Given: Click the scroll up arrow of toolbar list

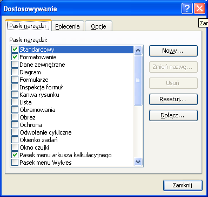Looking at the screenshot, I should click(x=138, y=50).
